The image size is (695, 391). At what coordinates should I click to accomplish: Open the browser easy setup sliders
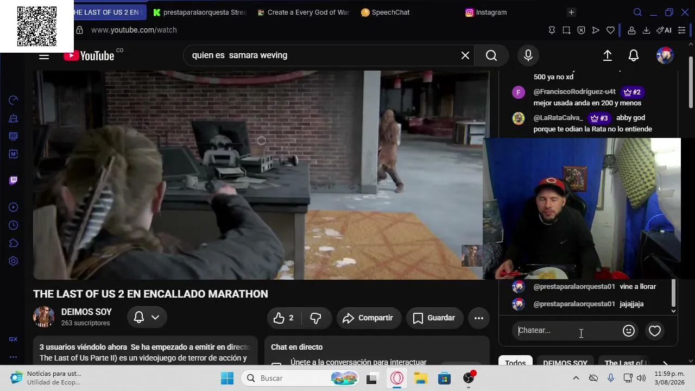point(681,30)
